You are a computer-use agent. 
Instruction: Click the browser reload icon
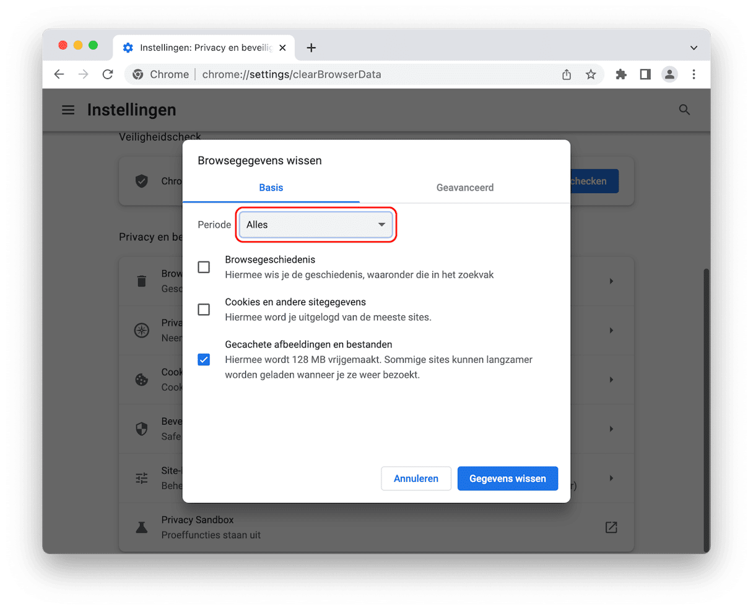pyautogui.click(x=108, y=74)
